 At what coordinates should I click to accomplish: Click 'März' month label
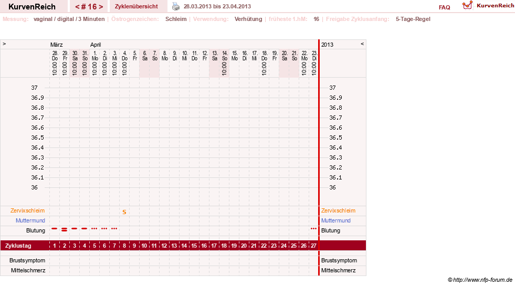pyautogui.click(x=57, y=44)
